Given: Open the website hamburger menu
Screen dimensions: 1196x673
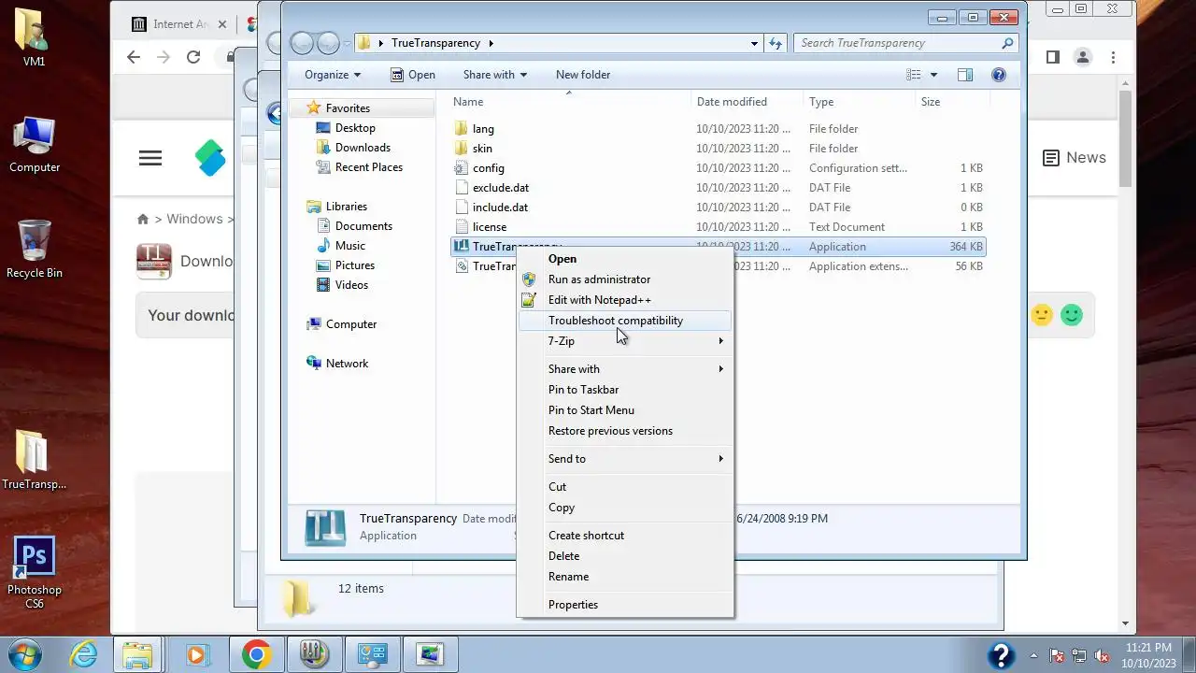Looking at the screenshot, I should click(150, 158).
